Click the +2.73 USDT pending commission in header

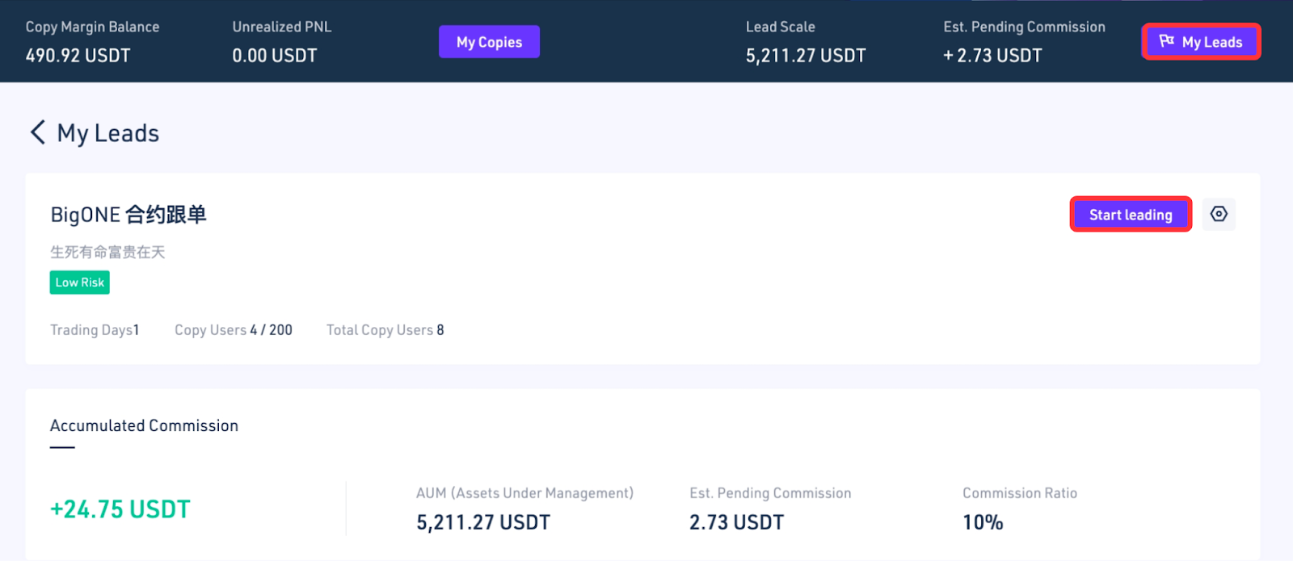point(992,56)
